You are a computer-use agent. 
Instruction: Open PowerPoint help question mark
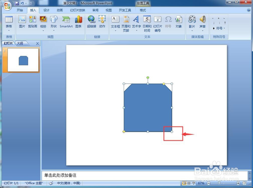point(249,10)
